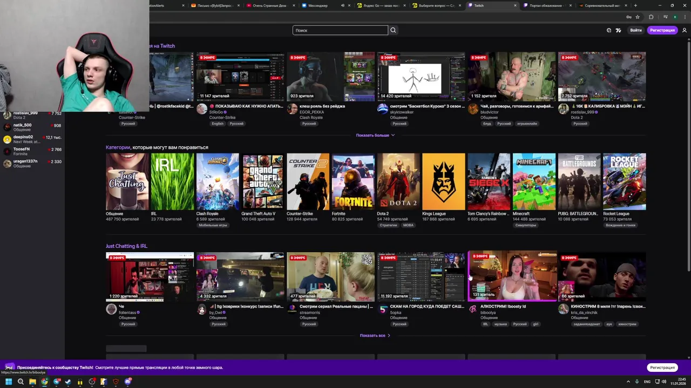Open the Just Chatting Общение category cover

coord(127,182)
